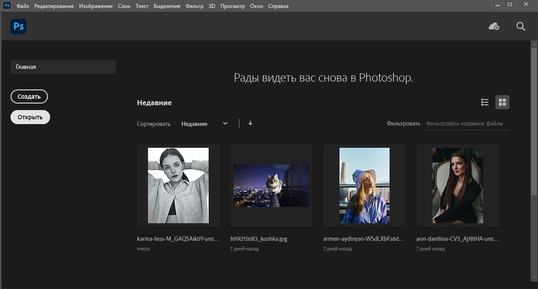
Task: Open the Слои menu
Action: (x=124, y=6)
